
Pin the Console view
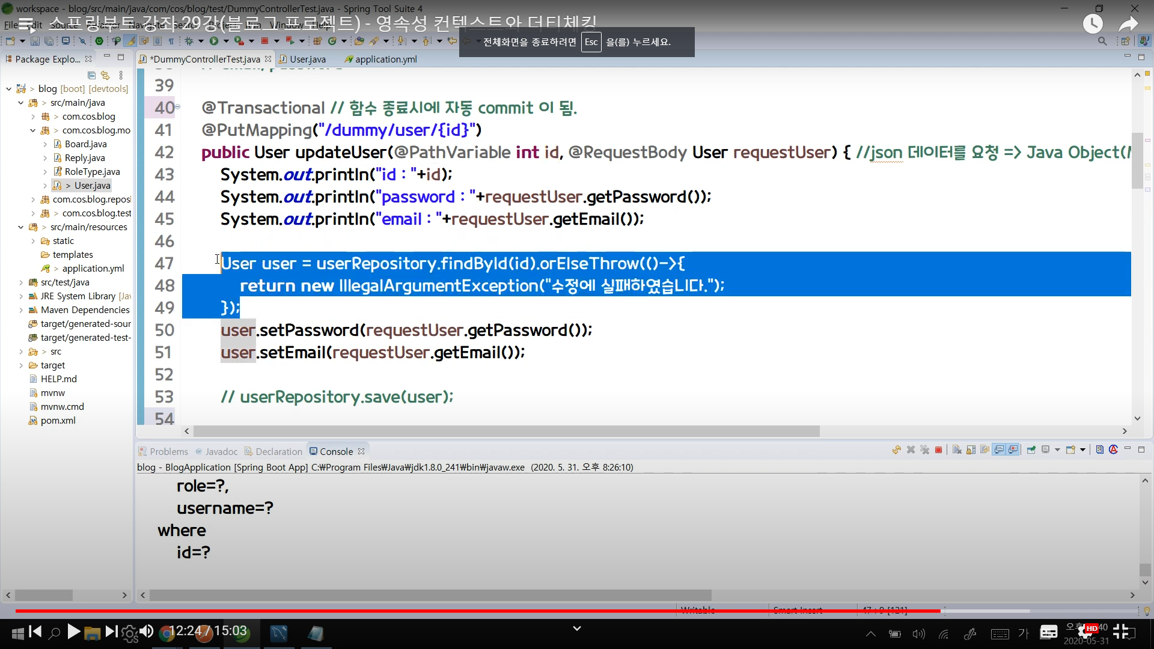tap(1031, 449)
